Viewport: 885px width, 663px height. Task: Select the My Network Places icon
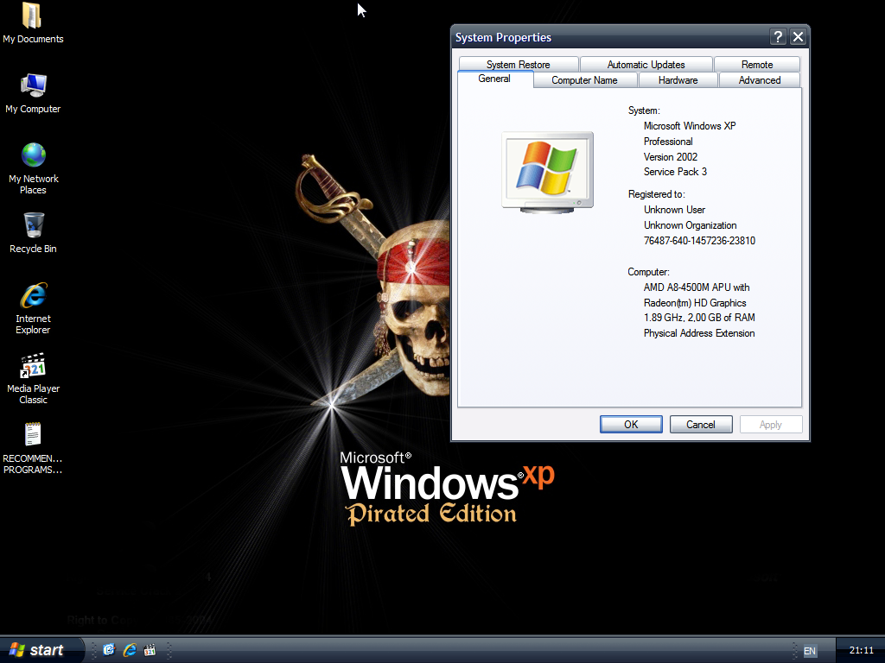pyautogui.click(x=34, y=168)
